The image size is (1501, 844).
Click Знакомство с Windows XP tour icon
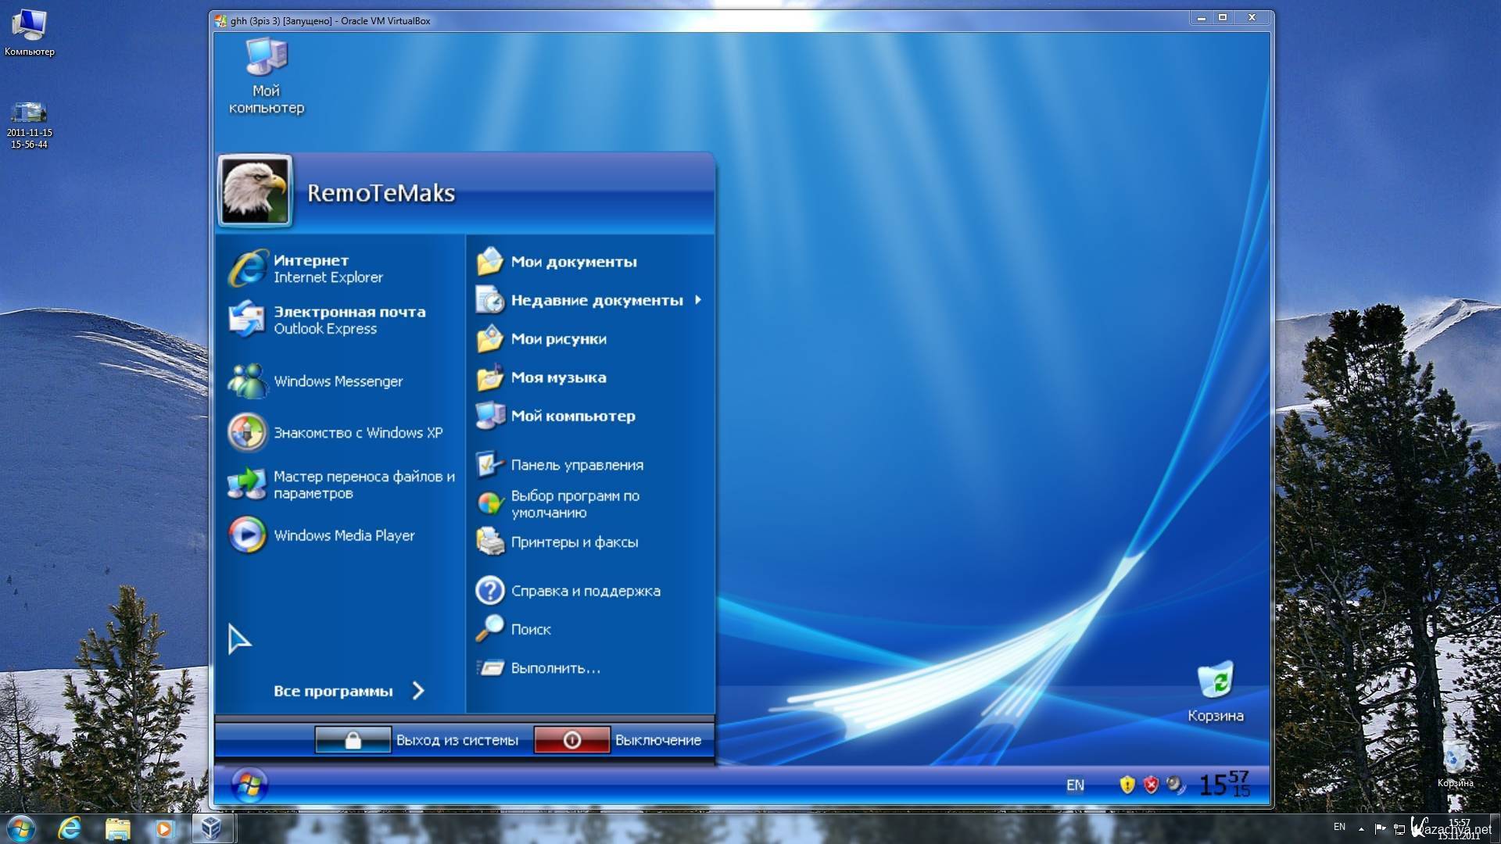[x=249, y=432]
